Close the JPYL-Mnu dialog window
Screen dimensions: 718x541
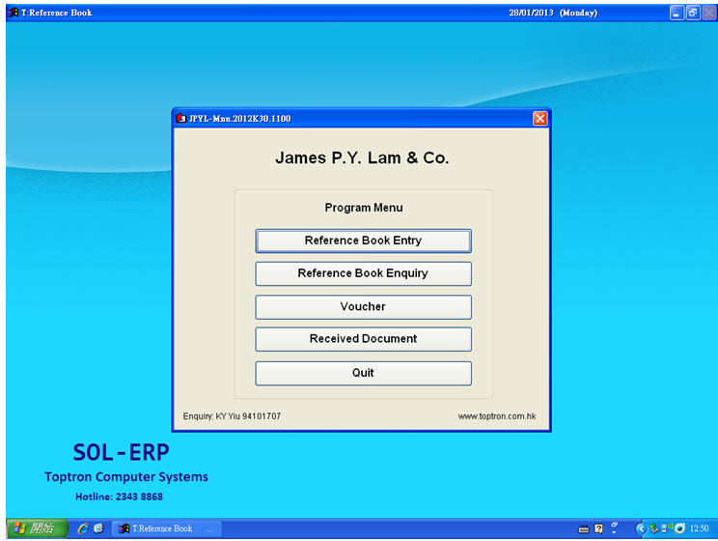pos(539,119)
